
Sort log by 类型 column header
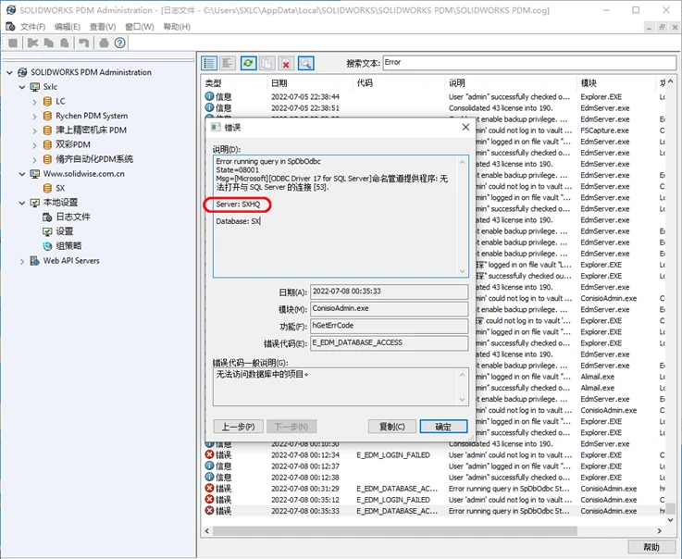click(x=233, y=82)
